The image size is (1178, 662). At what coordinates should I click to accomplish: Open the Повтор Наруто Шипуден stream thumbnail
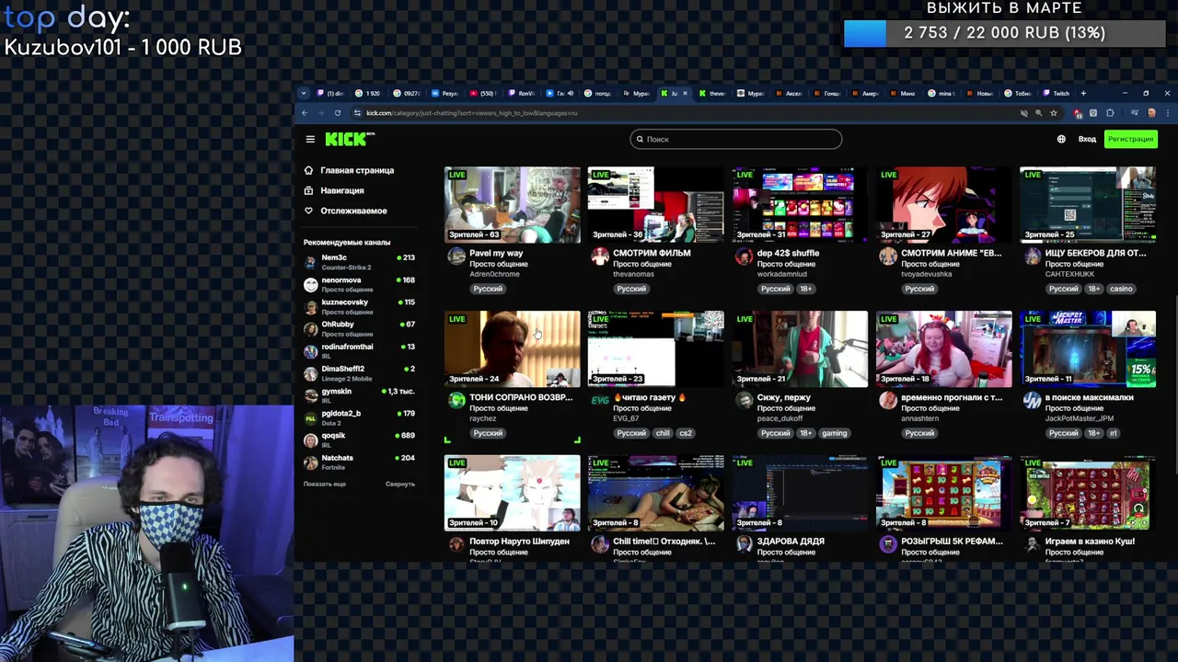pyautogui.click(x=513, y=493)
